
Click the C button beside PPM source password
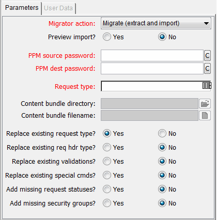coord(207,56)
